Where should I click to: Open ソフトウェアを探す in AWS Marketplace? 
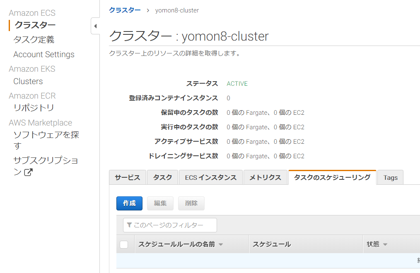click(x=46, y=140)
